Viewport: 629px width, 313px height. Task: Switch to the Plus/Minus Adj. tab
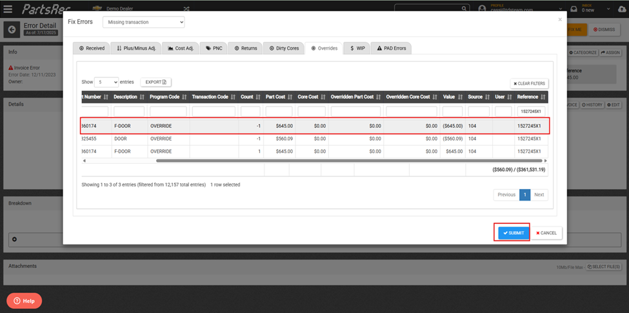[x=137, y=48]
